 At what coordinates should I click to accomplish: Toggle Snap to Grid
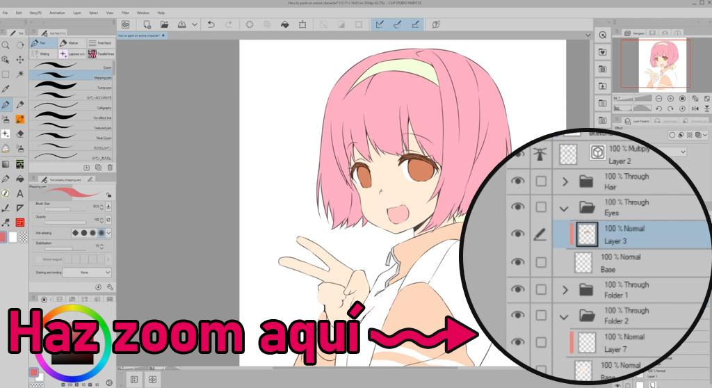[x=415, y=24]
